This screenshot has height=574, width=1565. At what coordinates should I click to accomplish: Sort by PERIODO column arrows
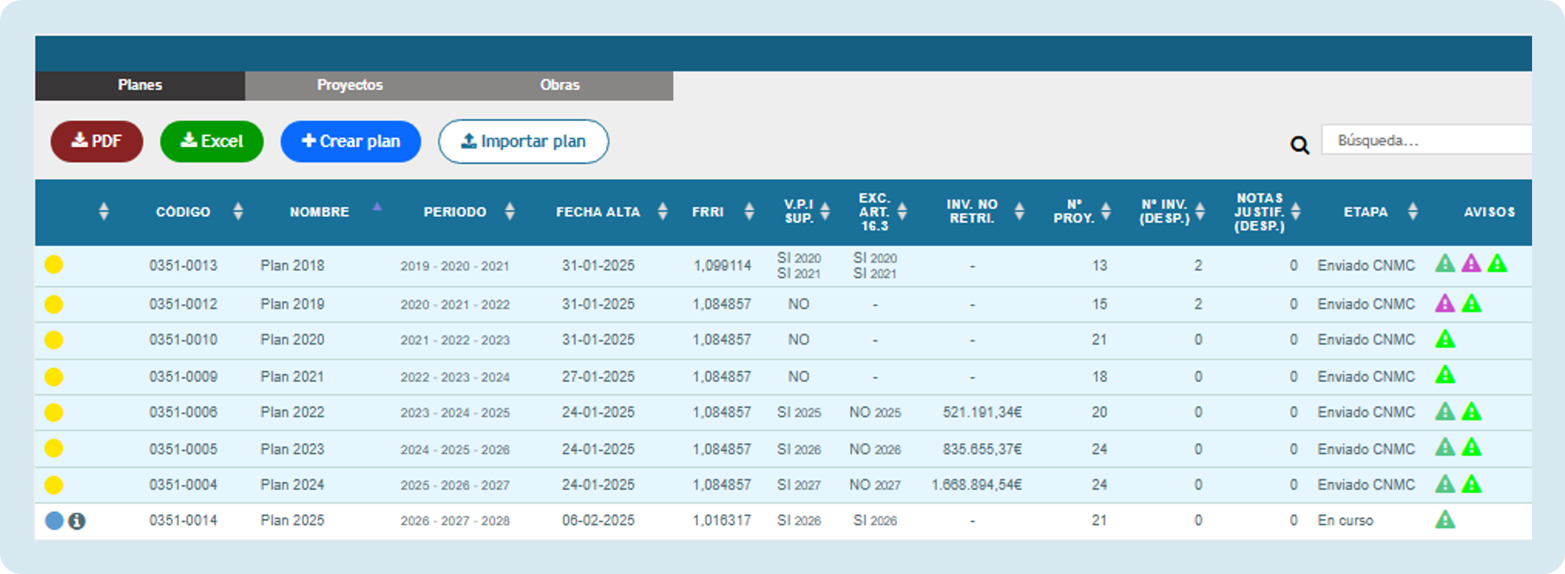click(x=509, y=212)
